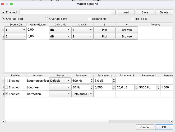Image resolution: width=175 pixels, height=132 pixels.
Task: Click the 20,0 dB parameter field
Action: tap(125, 87)
